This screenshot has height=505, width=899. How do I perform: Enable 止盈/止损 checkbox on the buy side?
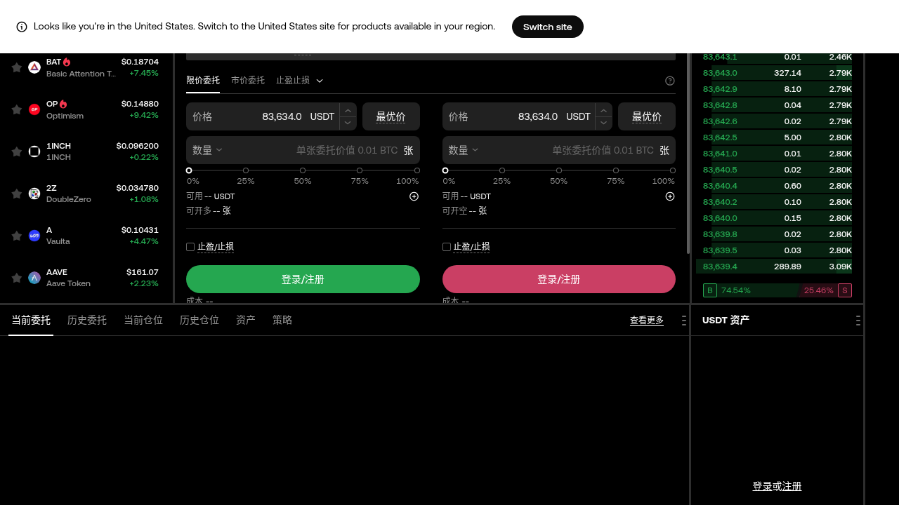[x=190, y=247]
